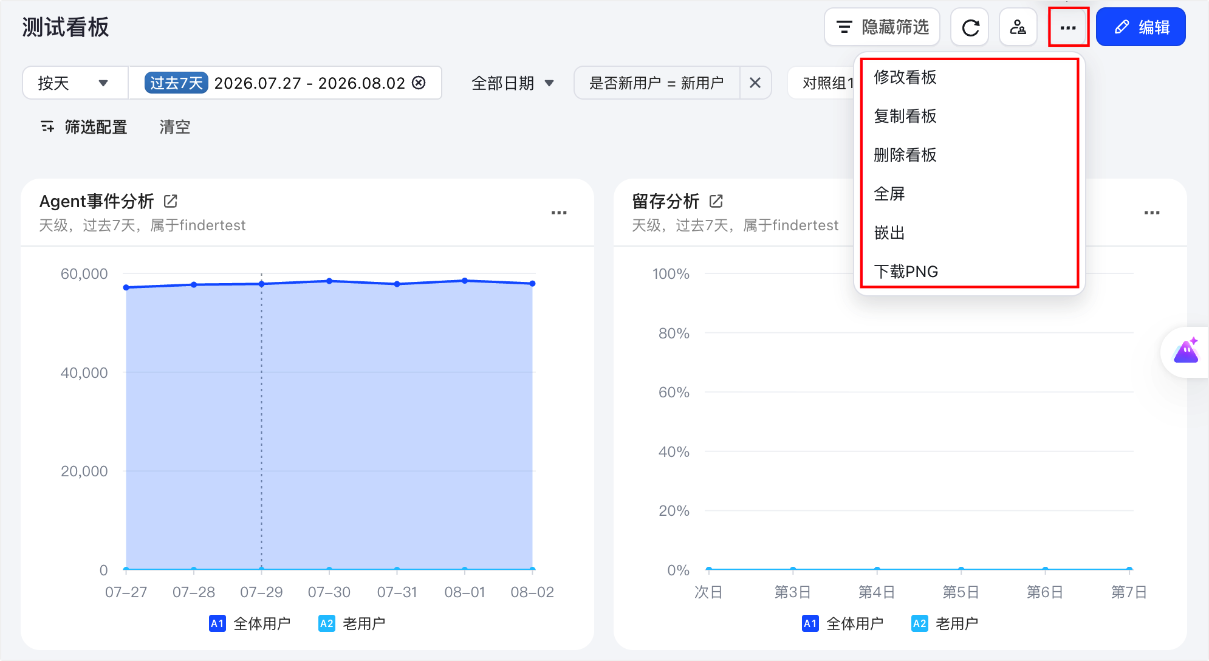The height and width of the screenshot is (661, 1209).
Task: Open the 全部日期 dropdown
Action: [512, 83]
